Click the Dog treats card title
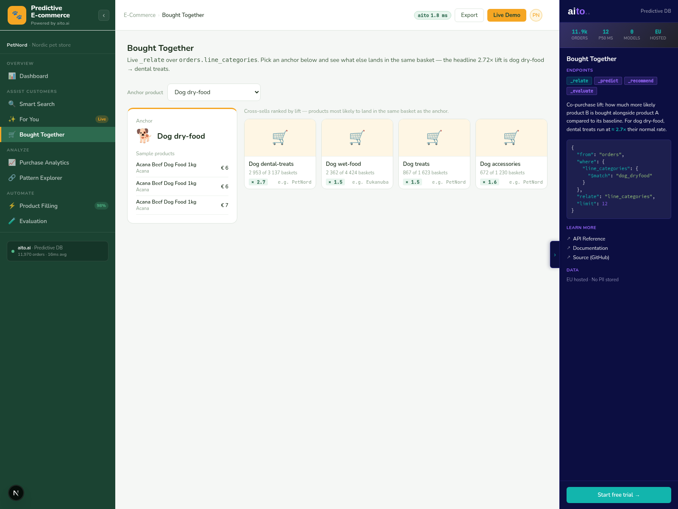The image size is (678, 509). coord(416,164)
